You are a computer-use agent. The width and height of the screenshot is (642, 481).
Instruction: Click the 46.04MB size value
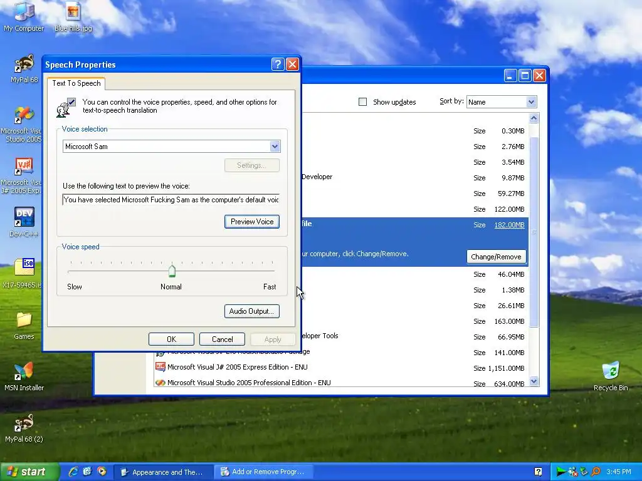(x=511, y=274)
